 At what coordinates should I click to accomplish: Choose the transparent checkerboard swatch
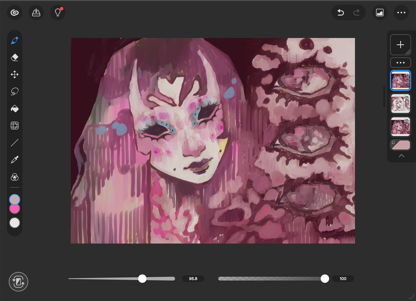click(14, 223)
